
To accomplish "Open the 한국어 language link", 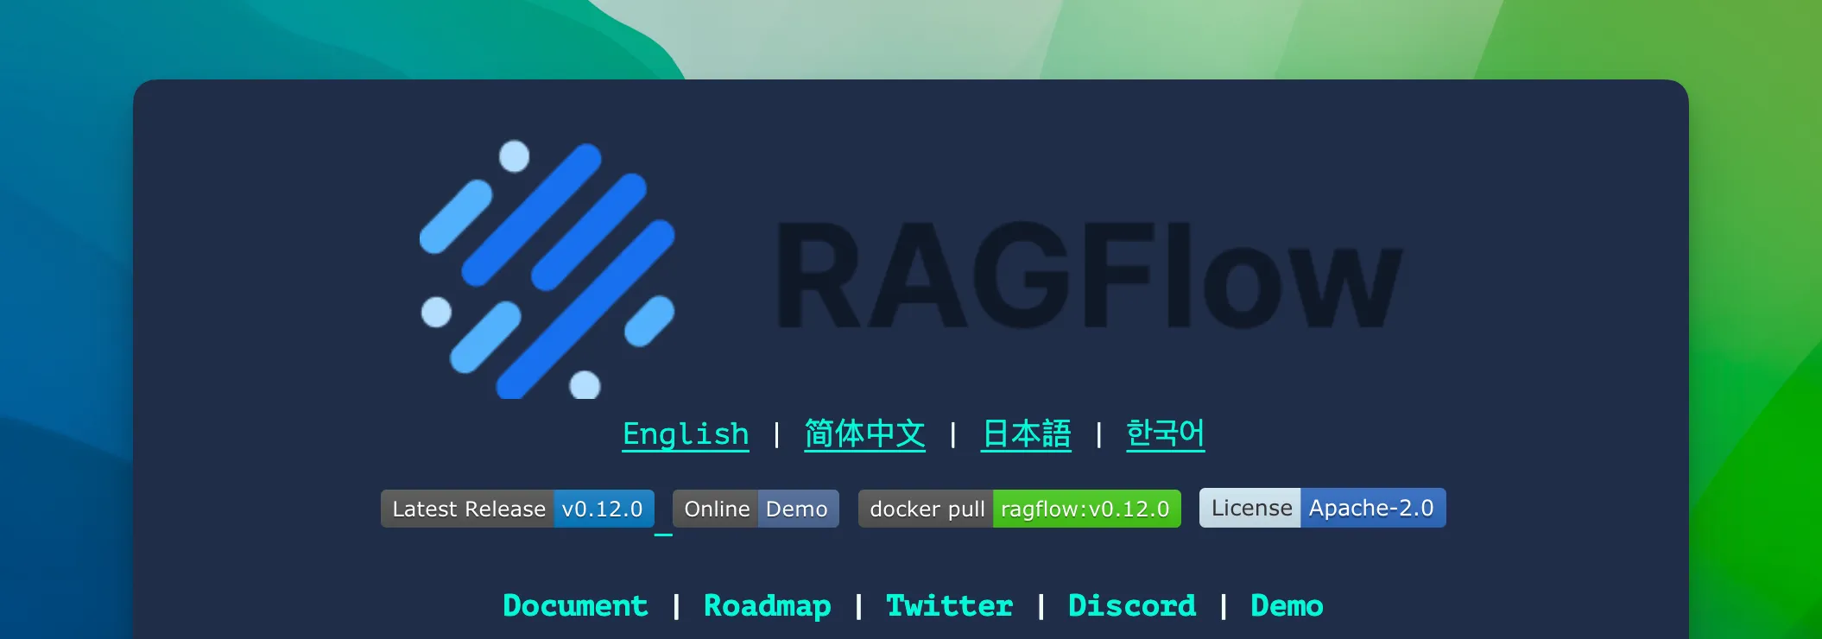I will [1165, 433].
